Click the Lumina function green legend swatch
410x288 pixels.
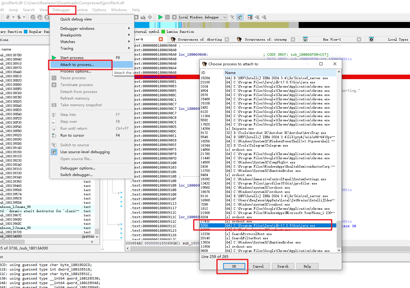click(163, 32)
